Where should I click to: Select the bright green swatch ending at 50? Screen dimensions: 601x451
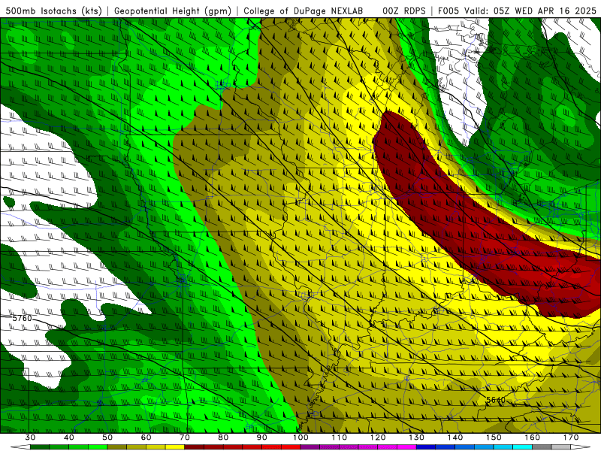[98, 447]
